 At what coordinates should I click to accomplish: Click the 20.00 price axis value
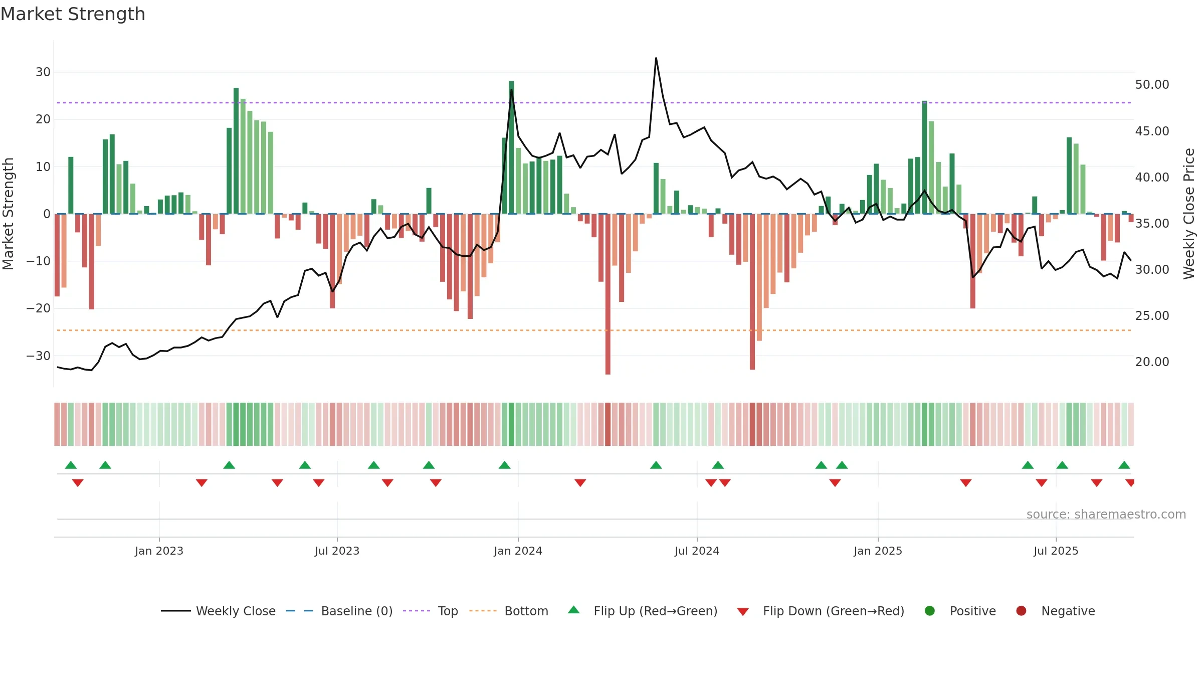[x=1152, y=362]
